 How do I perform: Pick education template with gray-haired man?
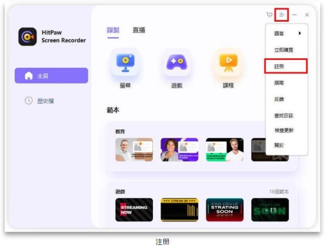(x=134, y=149)
